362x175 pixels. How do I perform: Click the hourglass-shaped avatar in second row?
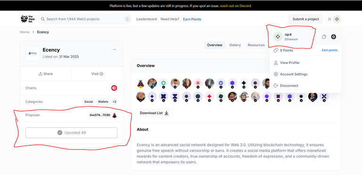[x=175, y=97]
